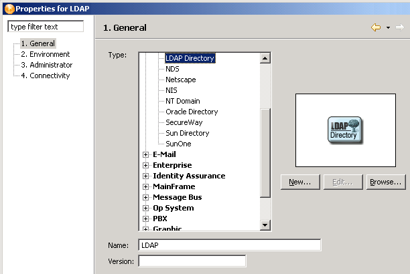Image resolution: width=410 pixels, height=274 pixels.
Task: Select SecureWay in the Type list
Action: click(x=184, y=122)
